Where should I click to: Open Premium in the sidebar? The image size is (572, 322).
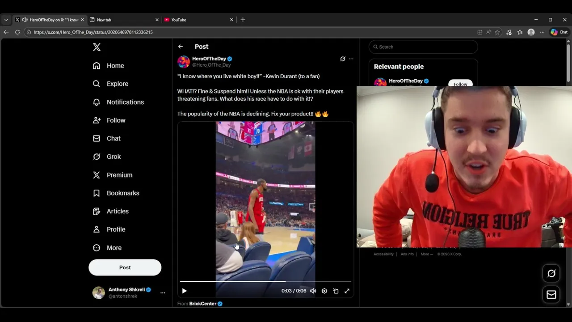(x=112, y=175)
